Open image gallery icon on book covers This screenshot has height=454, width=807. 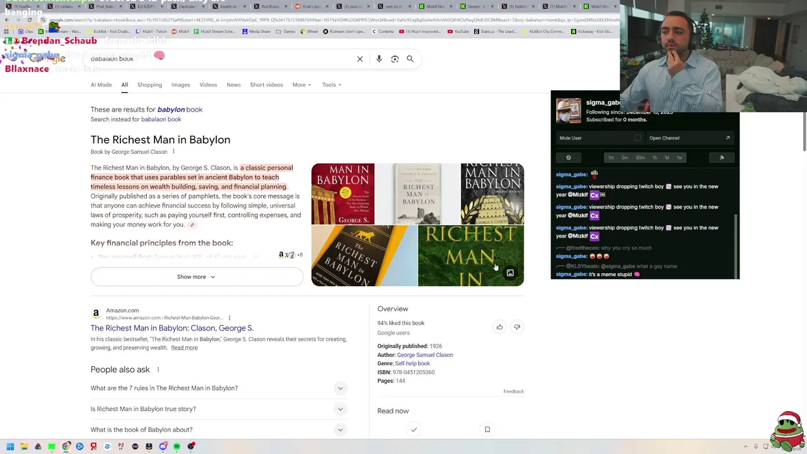(510, 273)
